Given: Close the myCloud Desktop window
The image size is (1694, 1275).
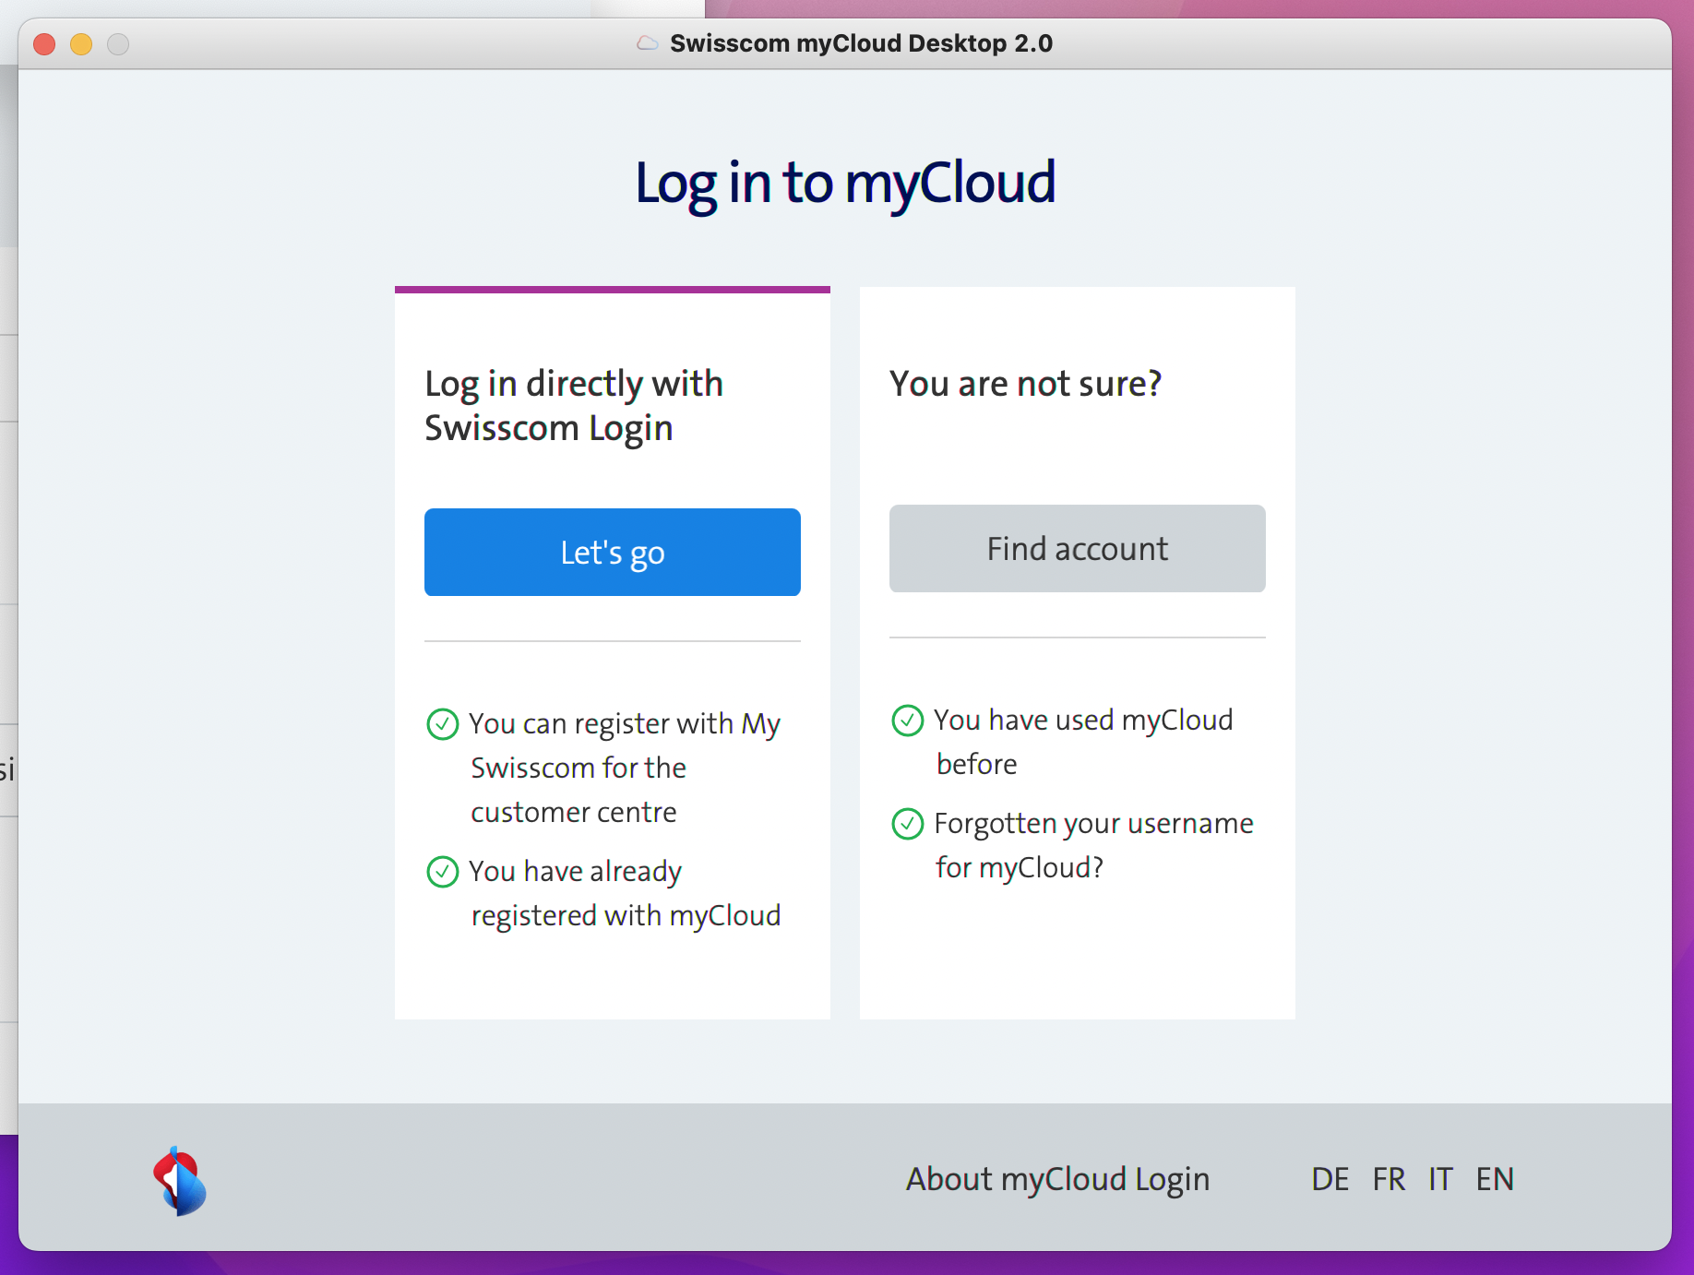Looking at the screenshot, I should coord(44,44).
